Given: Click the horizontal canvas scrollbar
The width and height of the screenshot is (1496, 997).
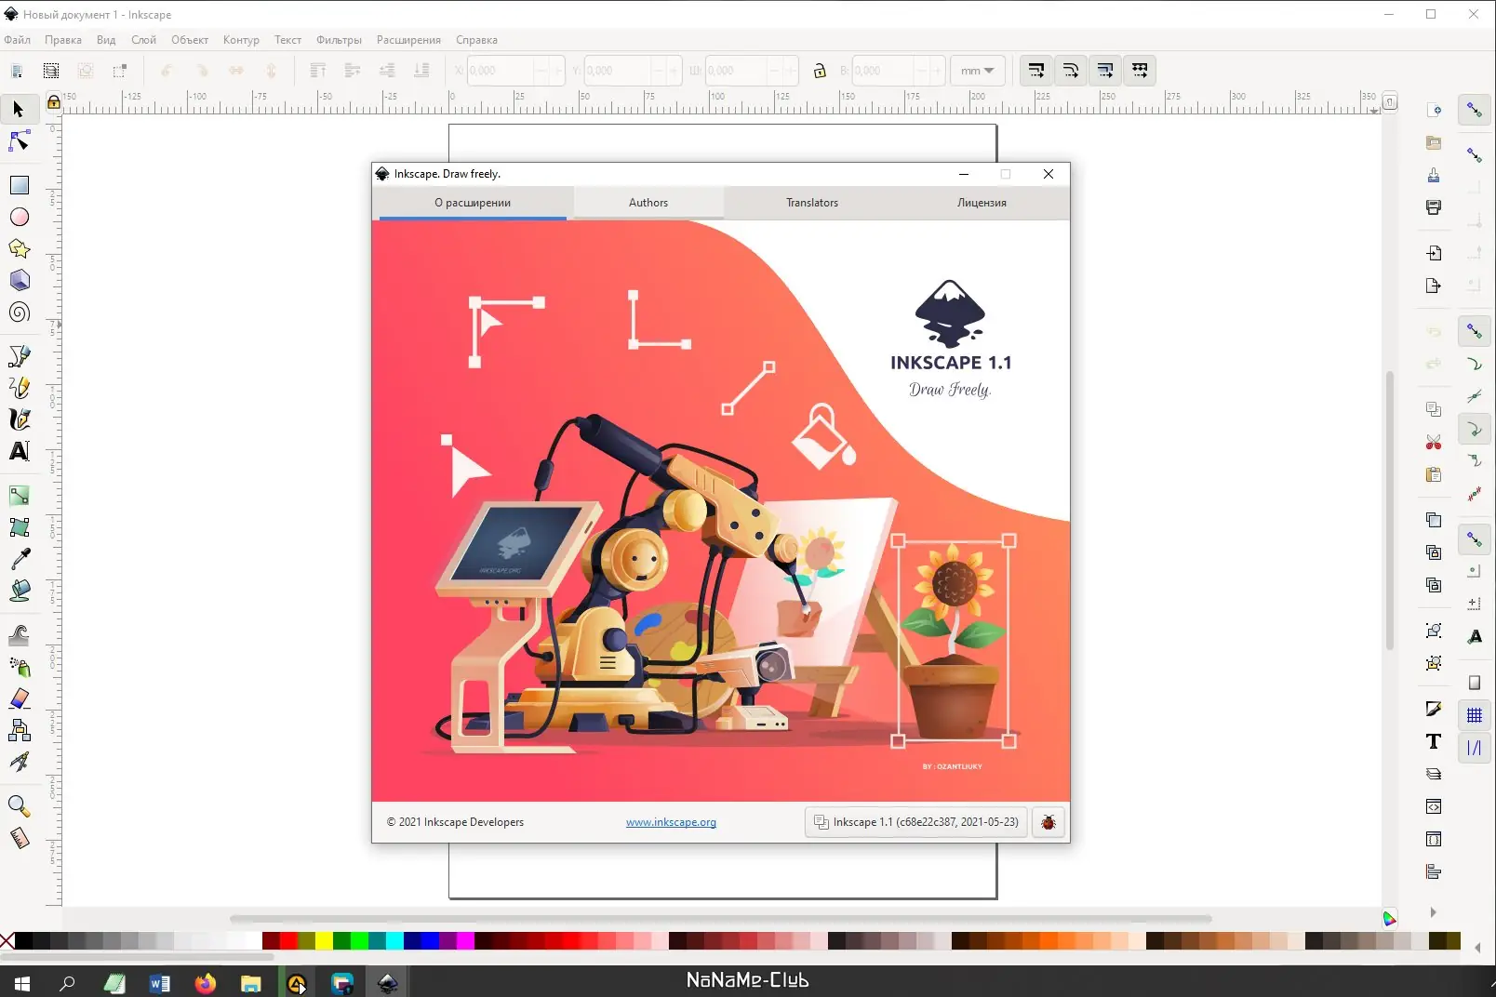Looking at the screenshot, I should (721, 919).
